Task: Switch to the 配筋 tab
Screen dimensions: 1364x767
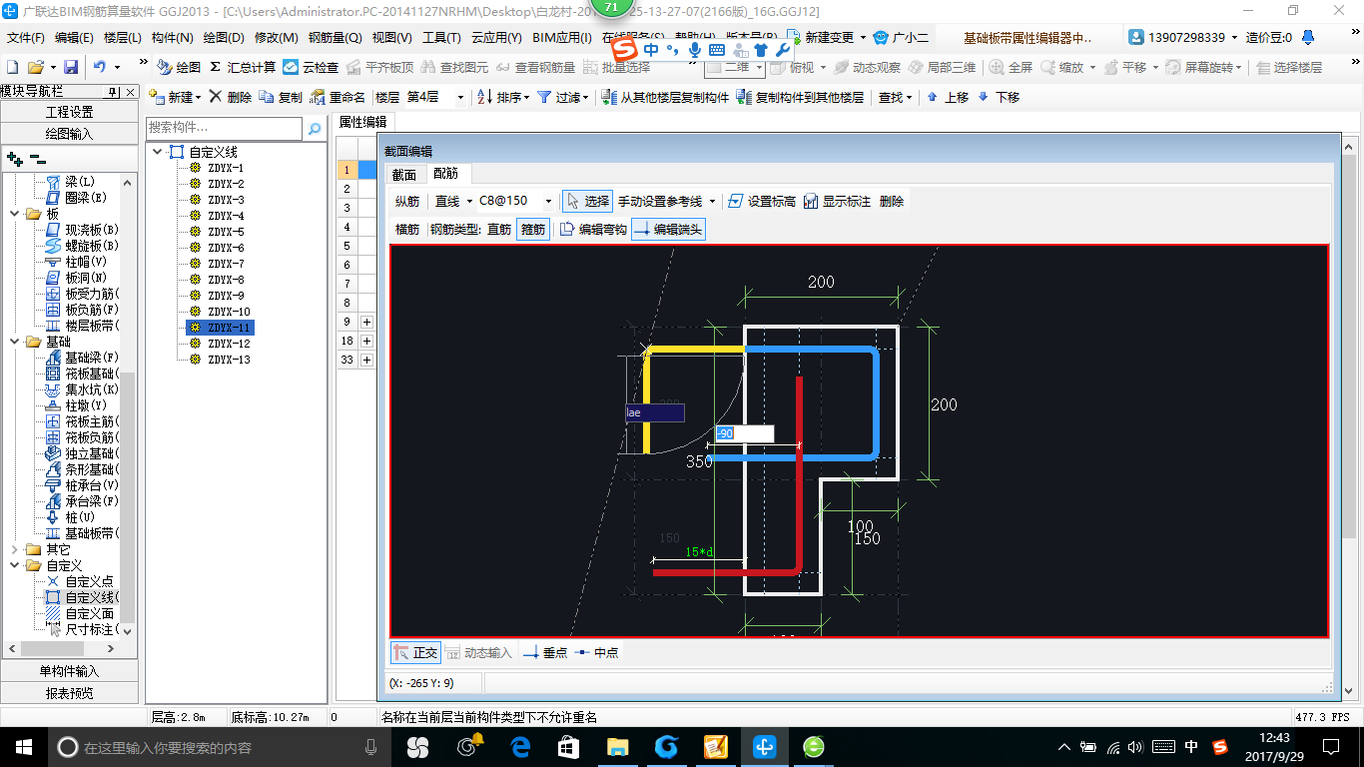Action: [444, 175]
